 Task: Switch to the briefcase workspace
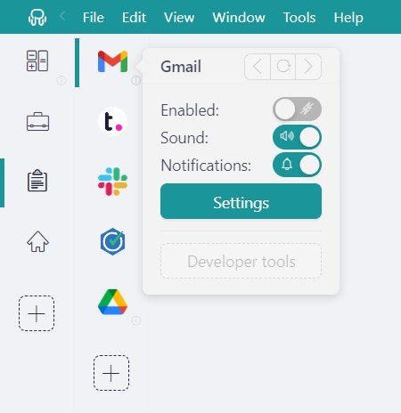(x=37, y=121)
